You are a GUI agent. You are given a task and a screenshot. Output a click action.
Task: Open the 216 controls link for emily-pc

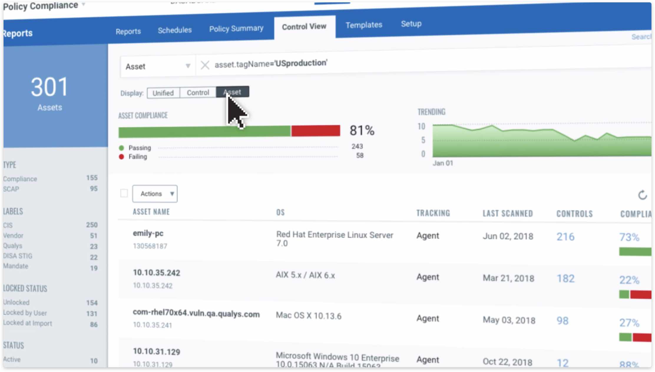[x=565, y=237]
